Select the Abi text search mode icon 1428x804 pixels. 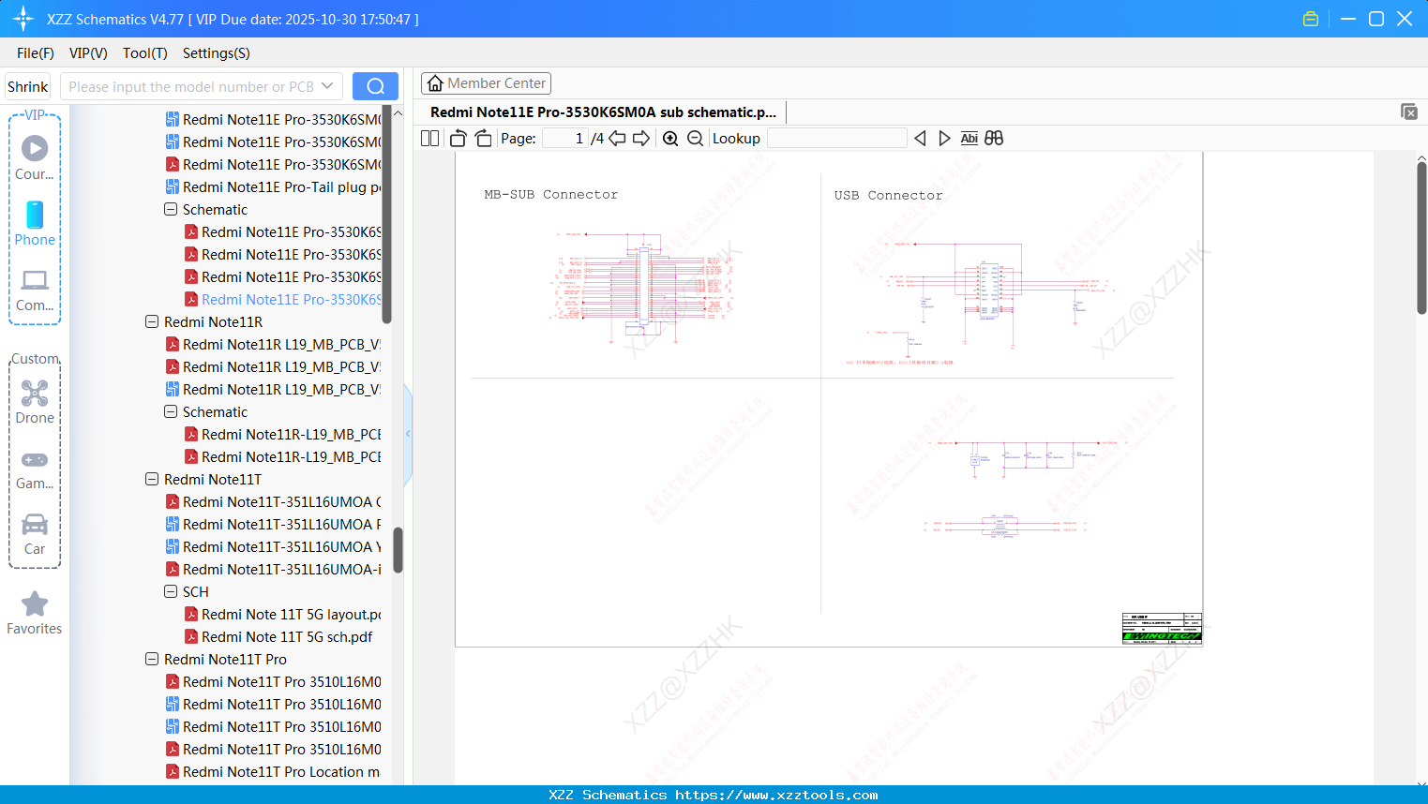(x=969, y=138)
